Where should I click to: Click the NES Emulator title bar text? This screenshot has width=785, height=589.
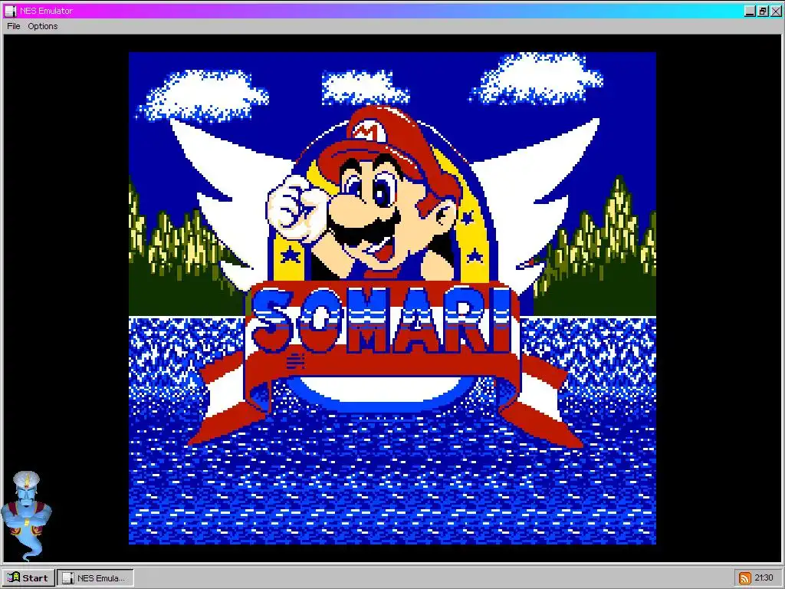click(x=46, y=11)
